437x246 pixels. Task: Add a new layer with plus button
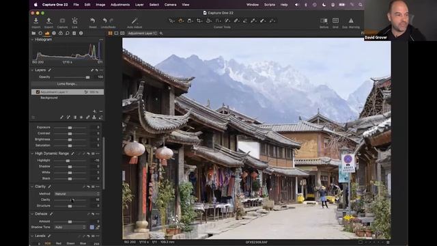94,111
